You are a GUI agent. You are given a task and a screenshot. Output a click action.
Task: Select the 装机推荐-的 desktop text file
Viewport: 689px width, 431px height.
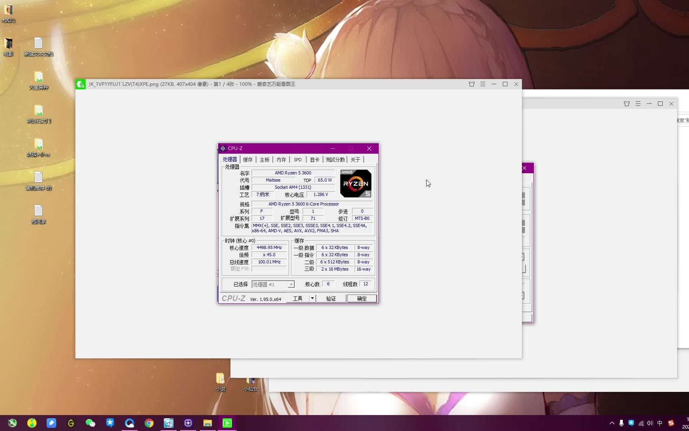(38, 181)
